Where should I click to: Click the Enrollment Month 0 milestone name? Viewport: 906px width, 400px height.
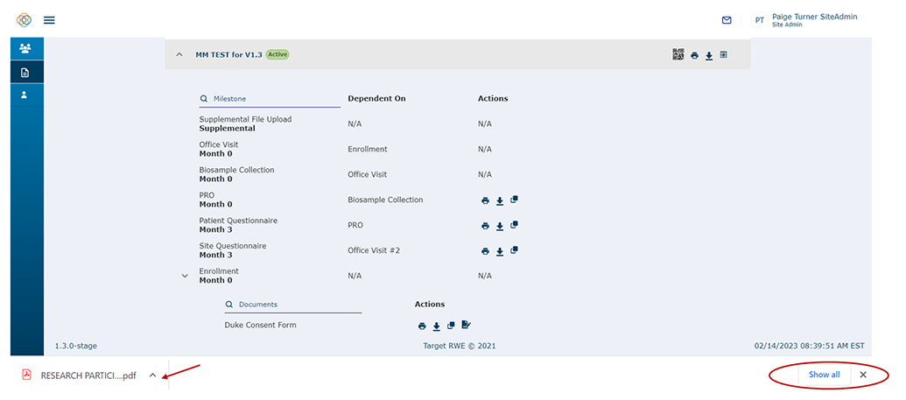[219, 276]
